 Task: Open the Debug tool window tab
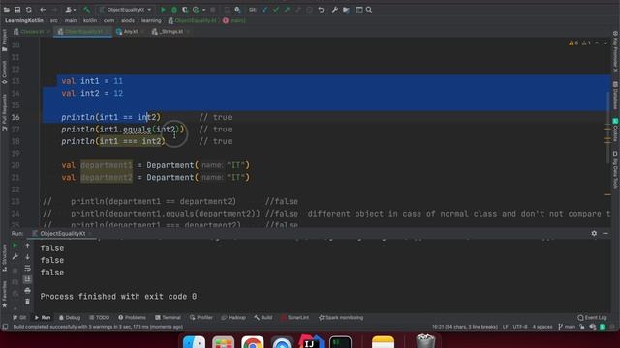(70, 318)
